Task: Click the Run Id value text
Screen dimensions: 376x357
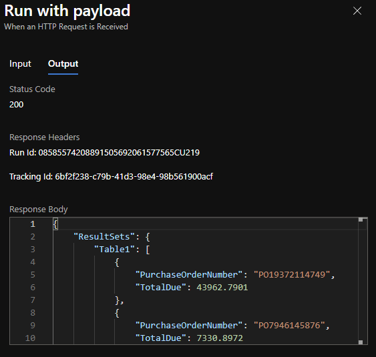Action: [119, 153]
